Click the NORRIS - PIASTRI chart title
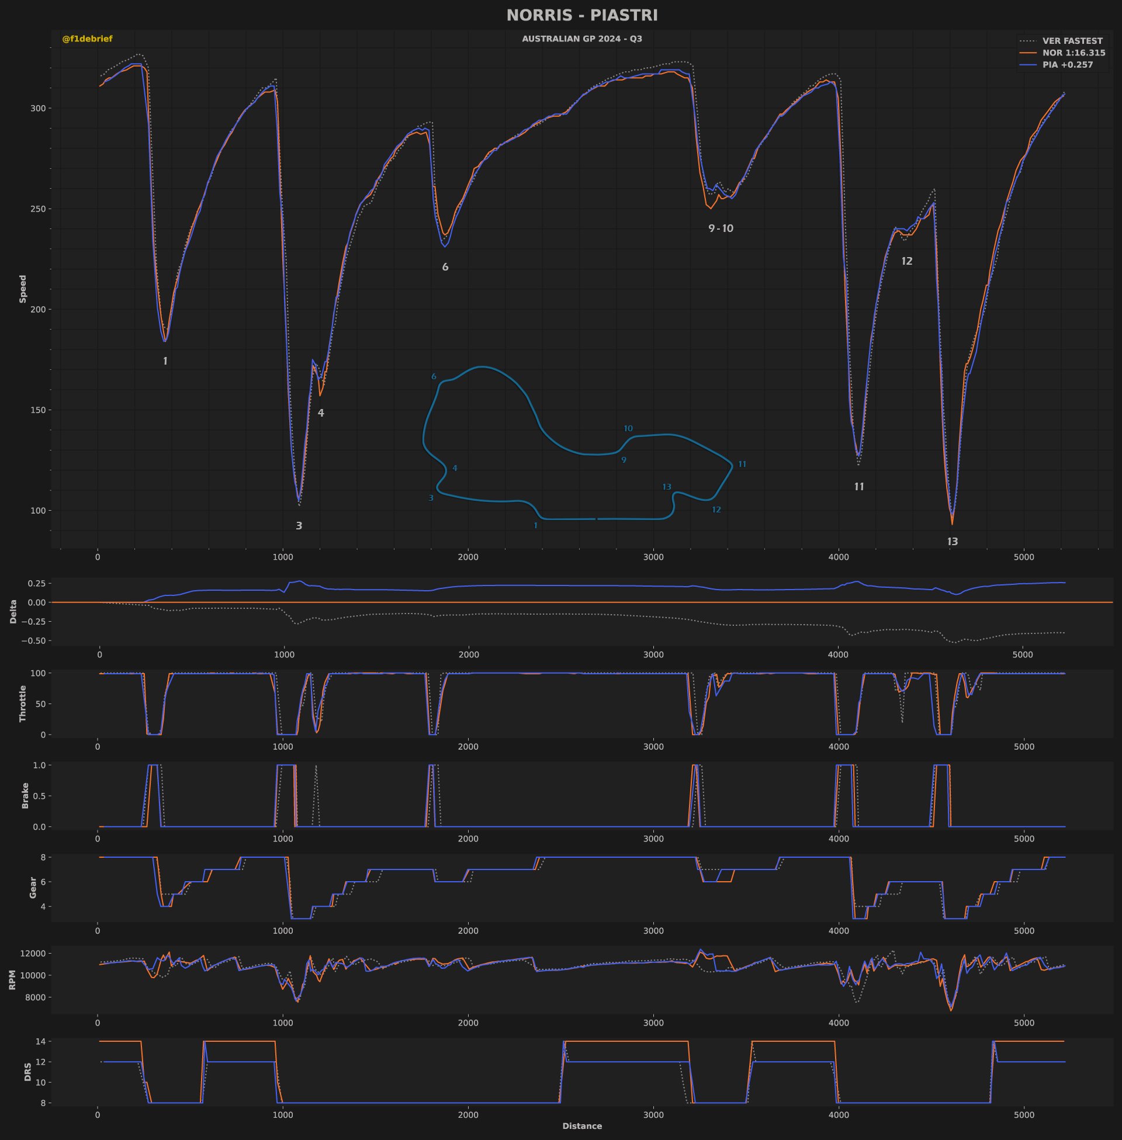Screen dimensions: 1122x1140 click(x=581, y=15)
